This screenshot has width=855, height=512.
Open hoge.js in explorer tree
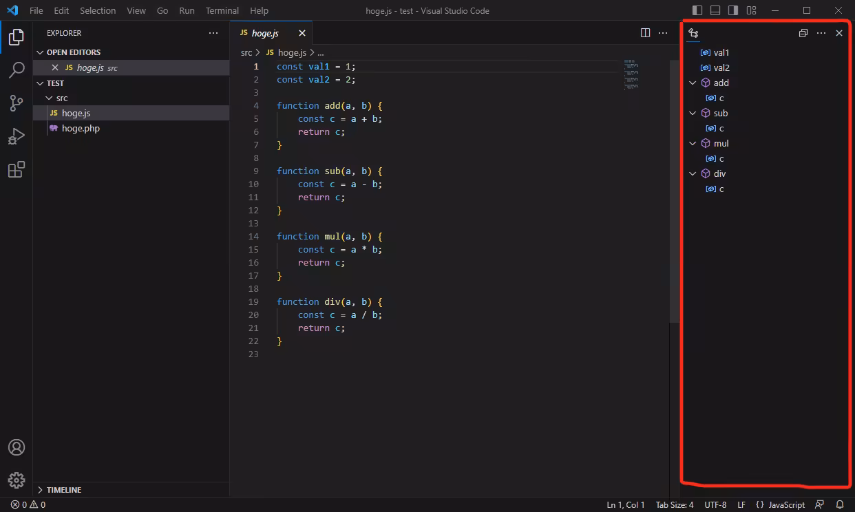(131, 113)
